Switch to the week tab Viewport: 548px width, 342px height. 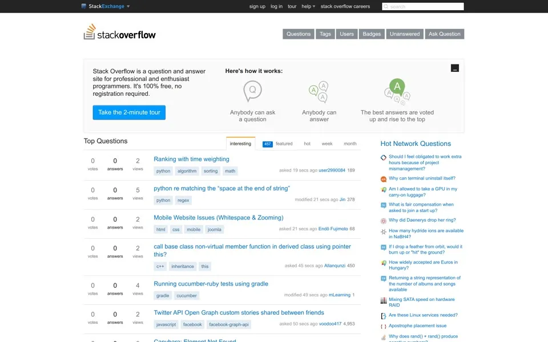point(327,144)
